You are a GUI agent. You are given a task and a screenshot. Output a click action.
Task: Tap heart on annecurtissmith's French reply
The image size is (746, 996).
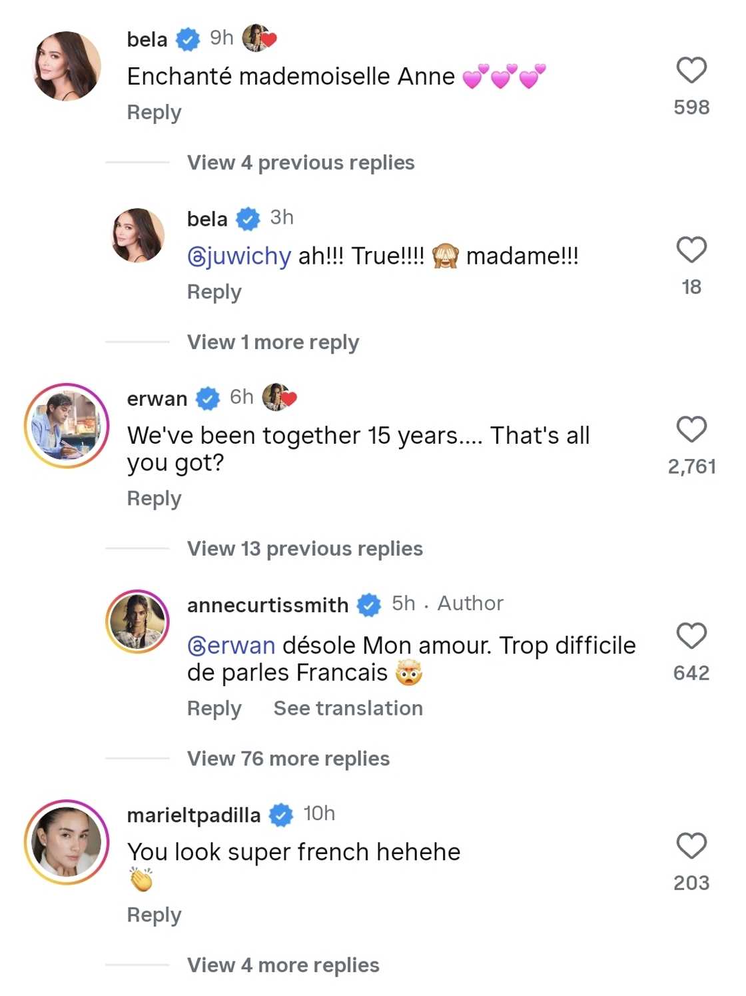691,636
